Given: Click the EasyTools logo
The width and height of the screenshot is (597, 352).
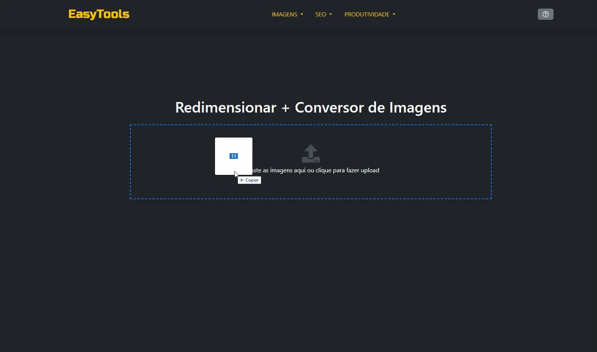Looking at the screenshot, I should tap(99, 14).
